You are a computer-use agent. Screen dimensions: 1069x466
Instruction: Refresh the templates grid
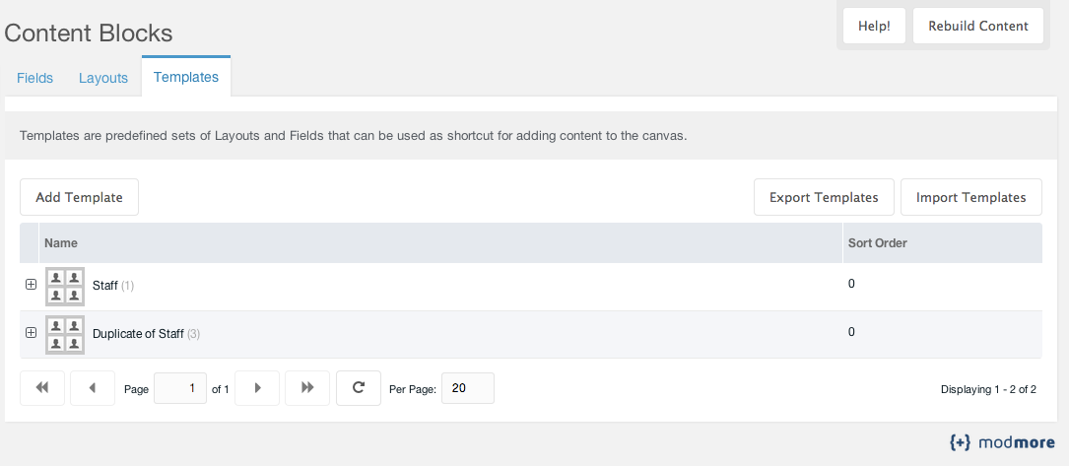pyautogui.click(x=359, y=387)
